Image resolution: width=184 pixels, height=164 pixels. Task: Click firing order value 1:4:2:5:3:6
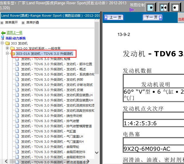coord(140,124)
